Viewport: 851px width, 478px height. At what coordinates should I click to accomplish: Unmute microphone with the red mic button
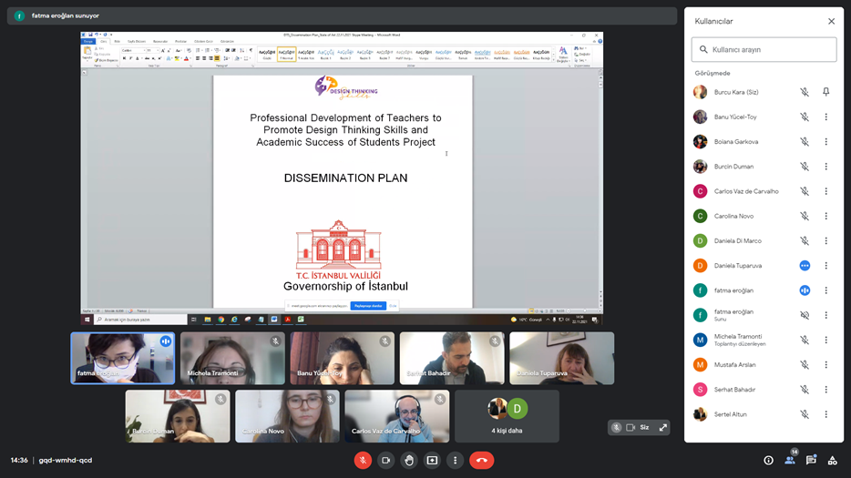tap(363, 460)
